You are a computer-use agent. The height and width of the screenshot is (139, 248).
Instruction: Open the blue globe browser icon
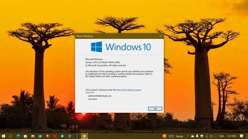[70, 136]
